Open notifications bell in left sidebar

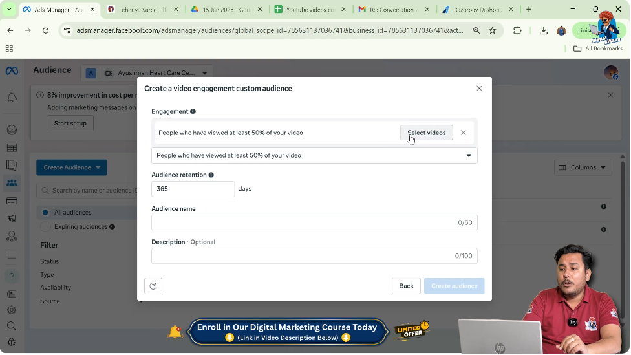click(x=12, y=97)
